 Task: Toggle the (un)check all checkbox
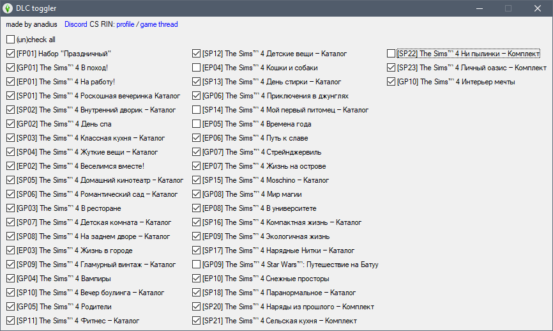(x=11, y=40)
